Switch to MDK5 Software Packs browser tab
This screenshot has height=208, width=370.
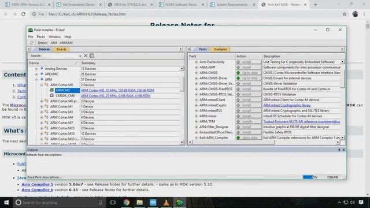(181, 5)
